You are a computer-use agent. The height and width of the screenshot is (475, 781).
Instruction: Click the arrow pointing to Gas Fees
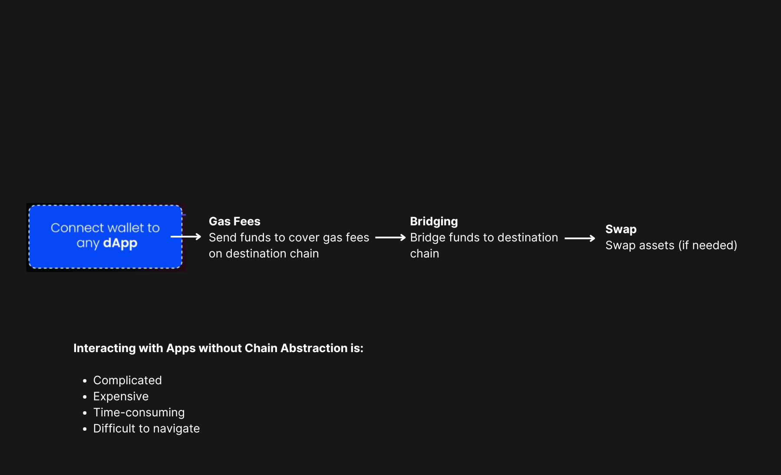tap(186, 237)
